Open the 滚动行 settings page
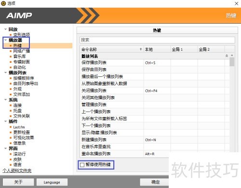This screenshot has width=241, height=188. [x=19, y=154]
